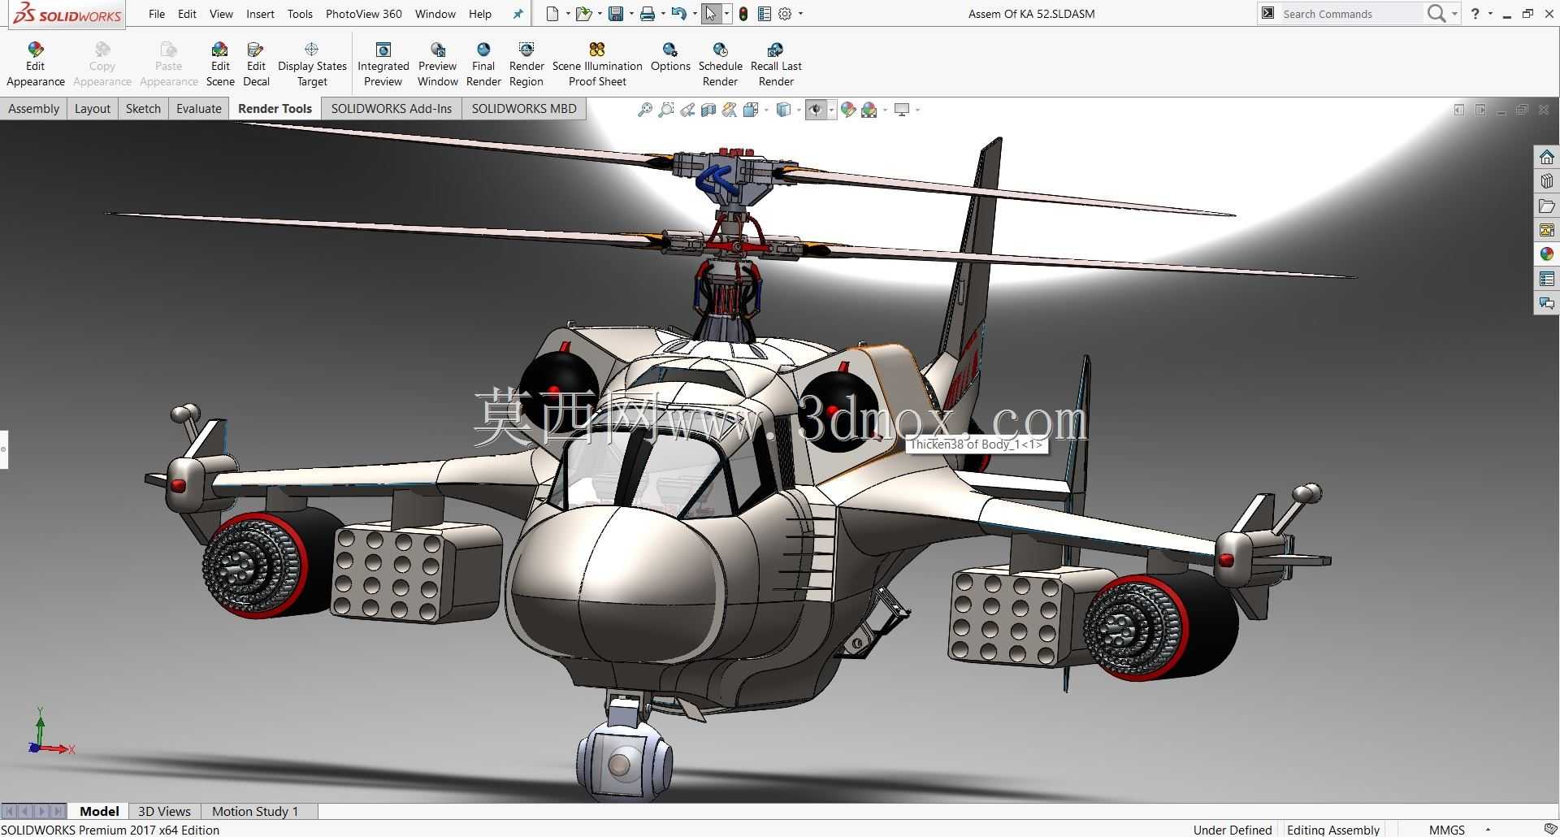1560x837 pixels.
Task: Expand the Print dropdown arrow
Action: (663, 14)
